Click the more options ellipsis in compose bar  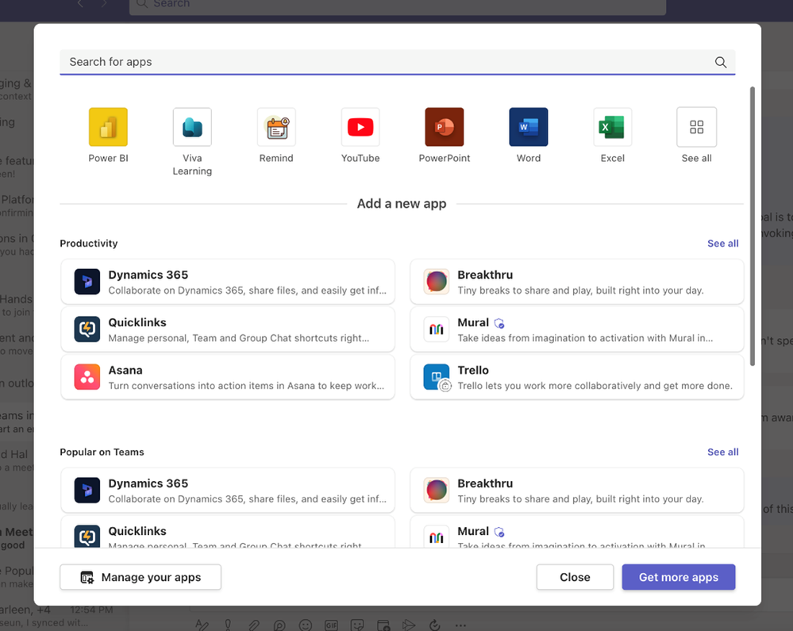tap(460, 625)
